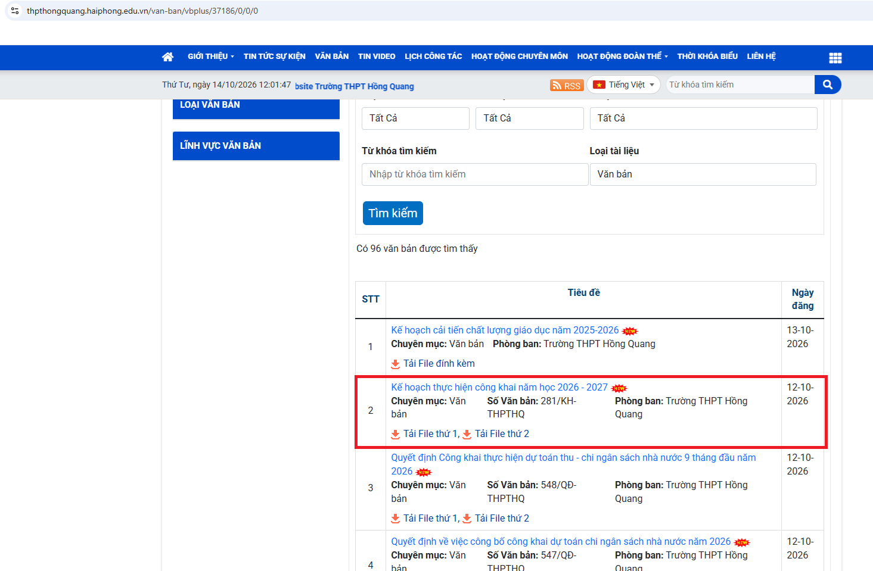Open the Loại tài liệu dropdown
Image resolution: width=873 pixels, height=571 pixels.
(x=703, y=174)
